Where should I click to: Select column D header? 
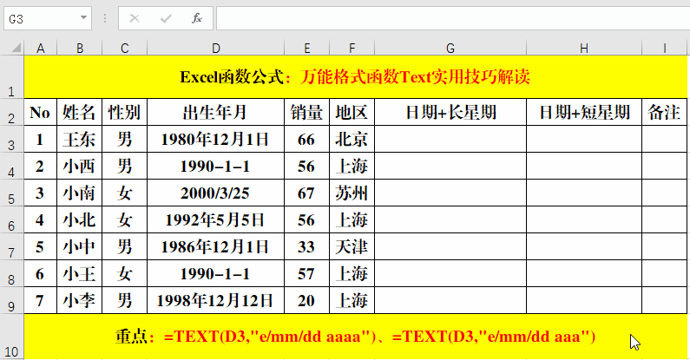[x=215, y=48]
